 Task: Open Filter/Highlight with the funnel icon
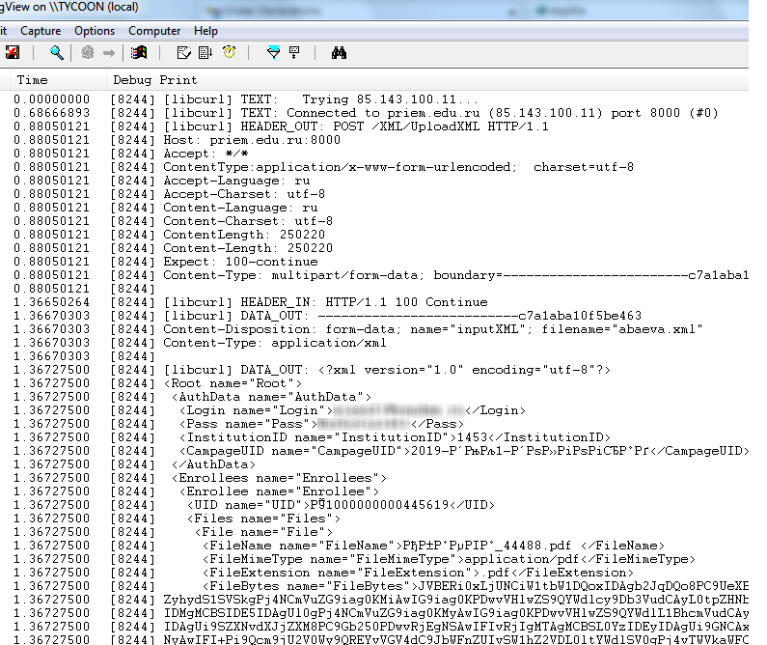[x=273, y=53]
